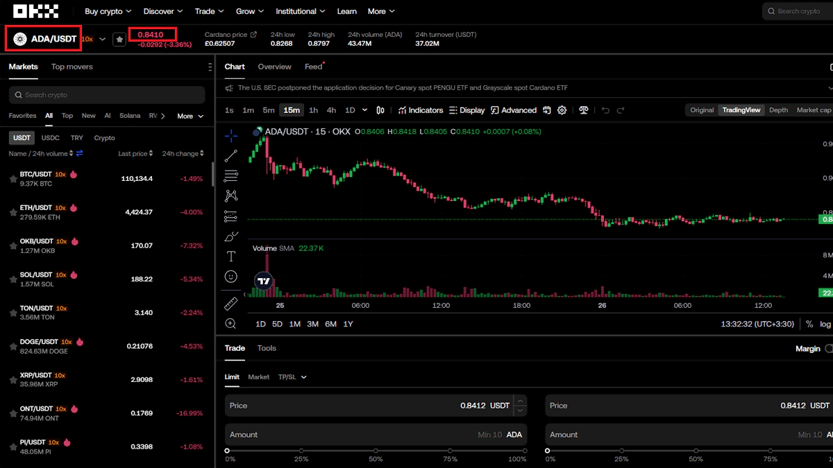Select the TRY quote filter
This screenshot has width=833, height=468.
pyautogui.click(x=76, y=138)
